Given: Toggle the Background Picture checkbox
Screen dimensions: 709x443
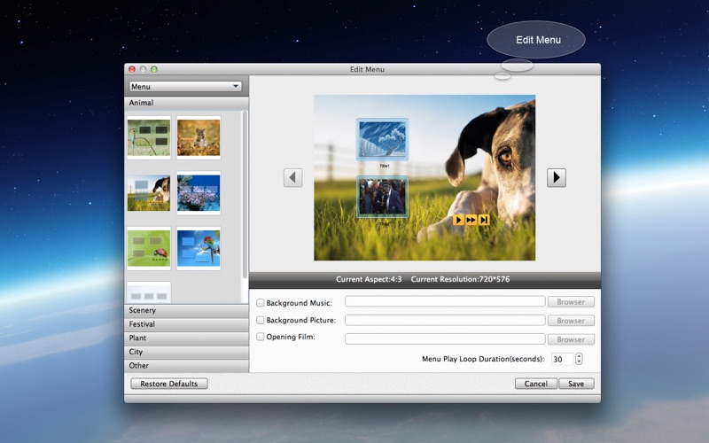Looking at the screenshot, I should [260, 320].
